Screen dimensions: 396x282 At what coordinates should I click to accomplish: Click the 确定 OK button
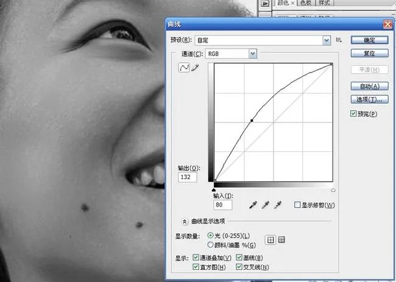(369, 40)
